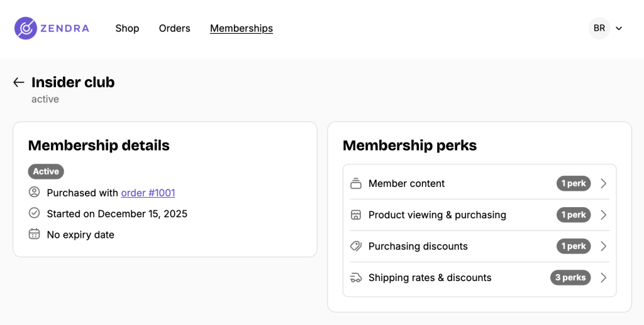644x325 pixels.
Task: Open order #1001 link
Action: pyautogui.click(x=148, y=193)
